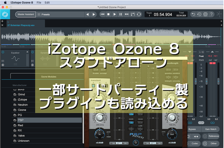Select the Equalizer module curve thumbnail
The image size is (224, 148).
15,59
